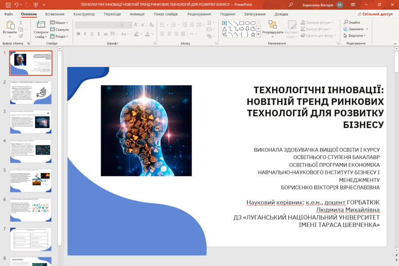Toggle italic formatting (К)

point(85,34)
